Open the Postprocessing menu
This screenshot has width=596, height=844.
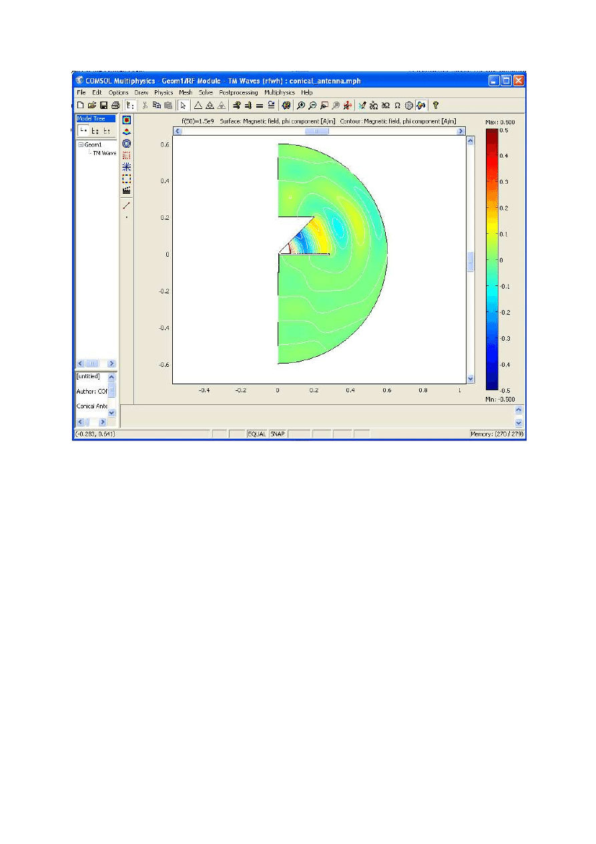(238, 92)
